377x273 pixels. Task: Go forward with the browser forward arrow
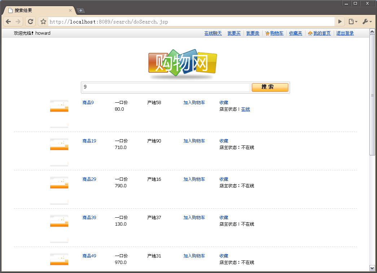point(18,22)
